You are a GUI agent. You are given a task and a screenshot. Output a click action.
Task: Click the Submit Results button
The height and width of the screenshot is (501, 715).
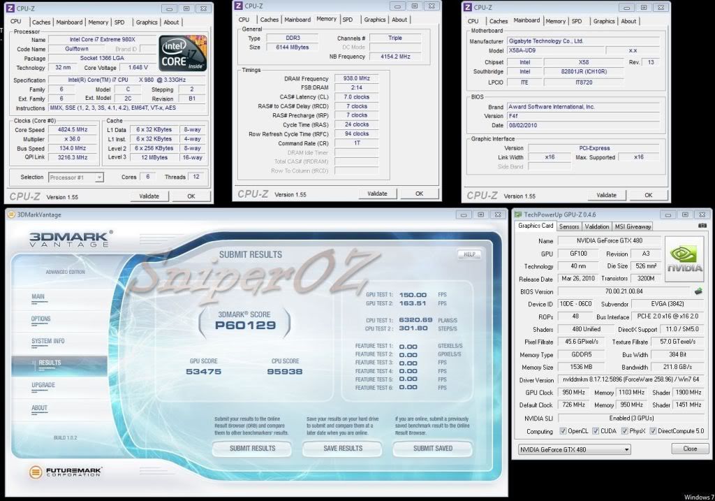pyautogui.click(x=252, y=448)
